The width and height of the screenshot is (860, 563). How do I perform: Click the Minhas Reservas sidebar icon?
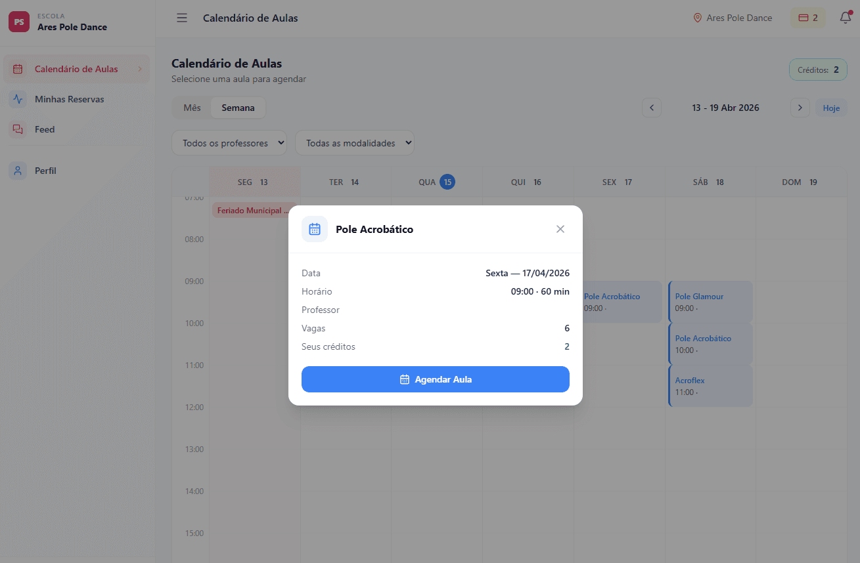coord(18,99)
